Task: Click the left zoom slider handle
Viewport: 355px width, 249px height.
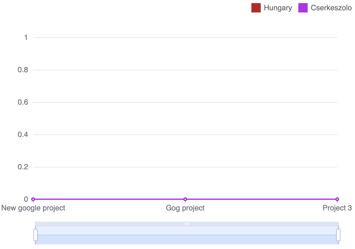Action: [35, 235]
